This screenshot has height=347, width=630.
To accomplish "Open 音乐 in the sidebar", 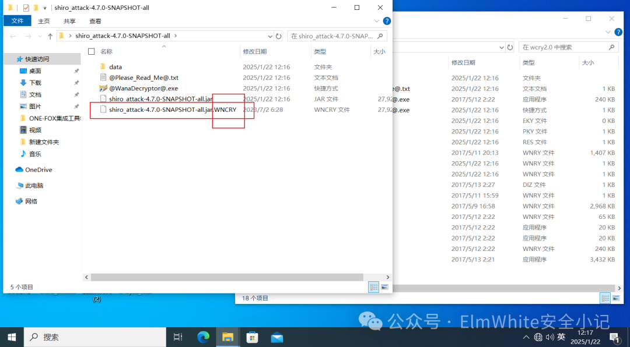I will tap(35, 154).
